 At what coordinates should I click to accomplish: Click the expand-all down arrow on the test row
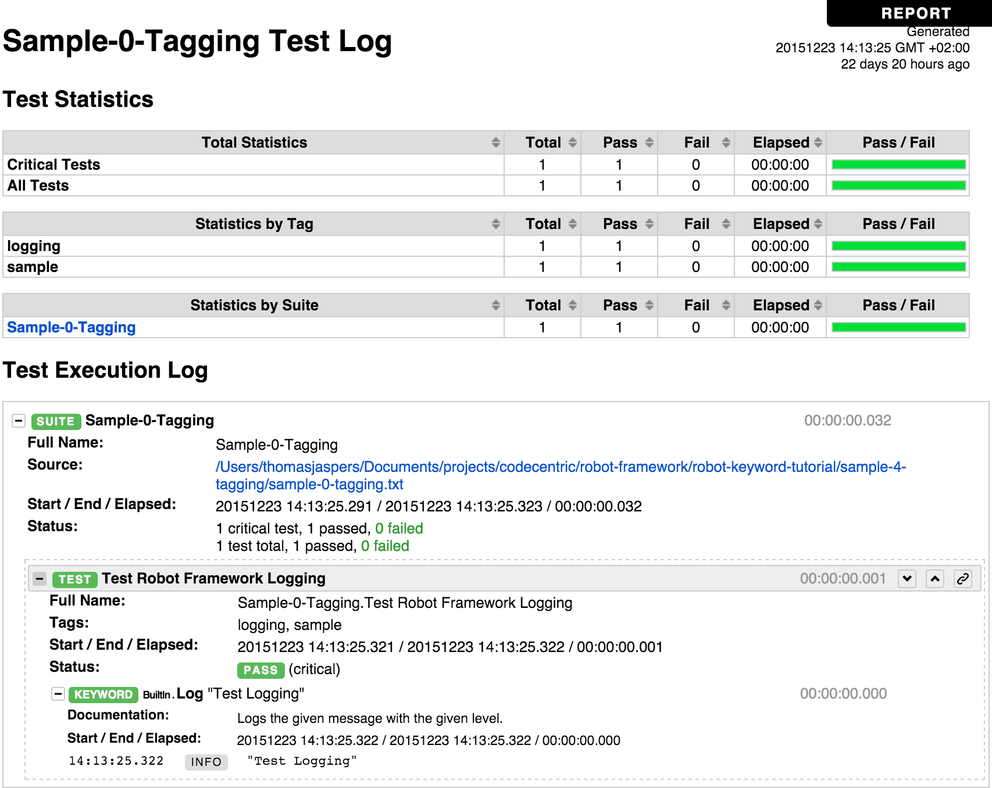(x=907, y=579)
